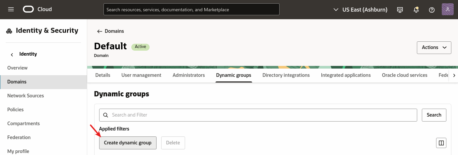Click the Identity & Security service icon

[9, 31]
